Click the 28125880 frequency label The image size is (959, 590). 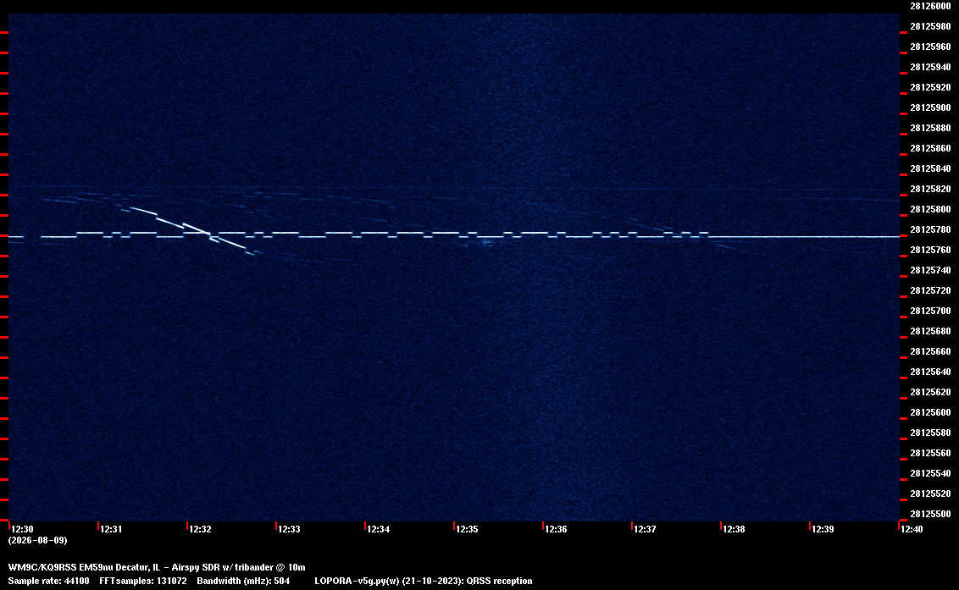tap(930, 128)
